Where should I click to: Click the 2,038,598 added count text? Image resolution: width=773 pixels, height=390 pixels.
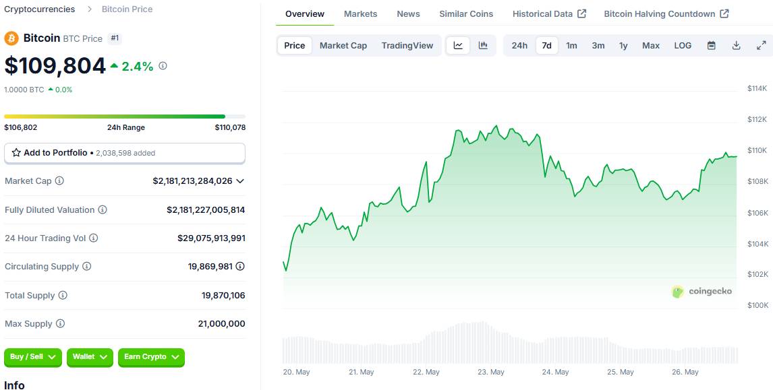[x=125, y=153]
